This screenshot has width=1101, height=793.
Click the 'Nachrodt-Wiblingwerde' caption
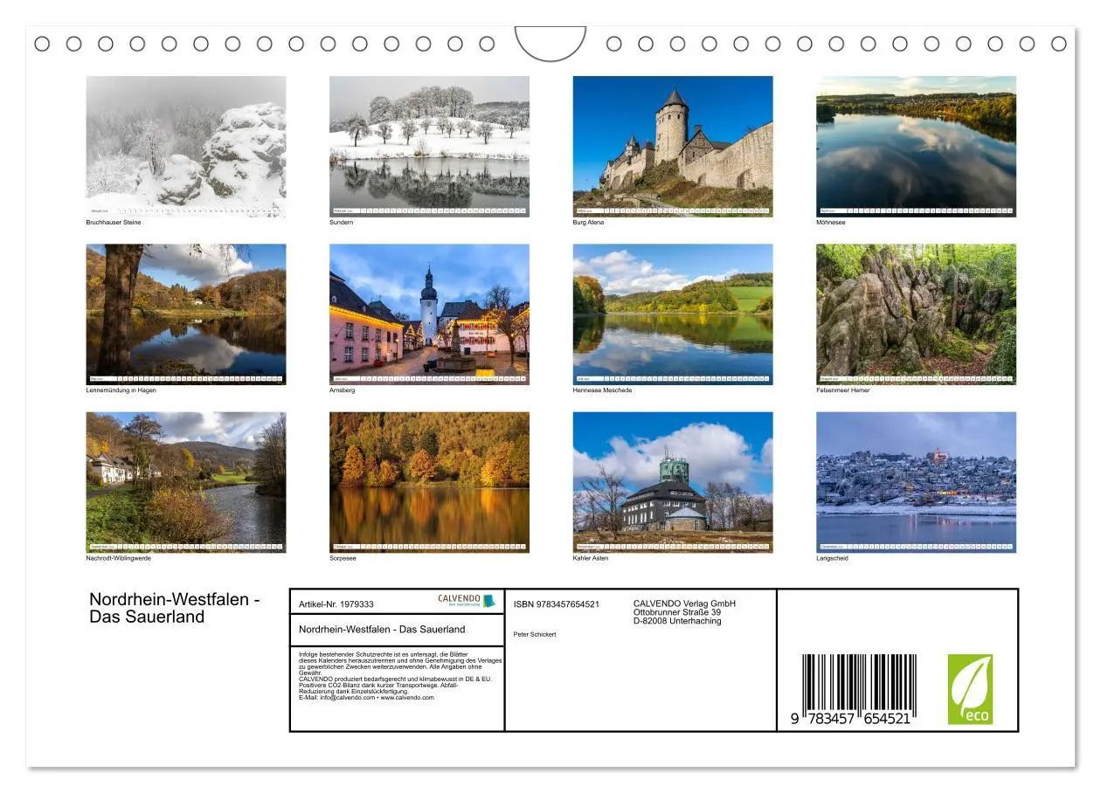coord(118,558)
